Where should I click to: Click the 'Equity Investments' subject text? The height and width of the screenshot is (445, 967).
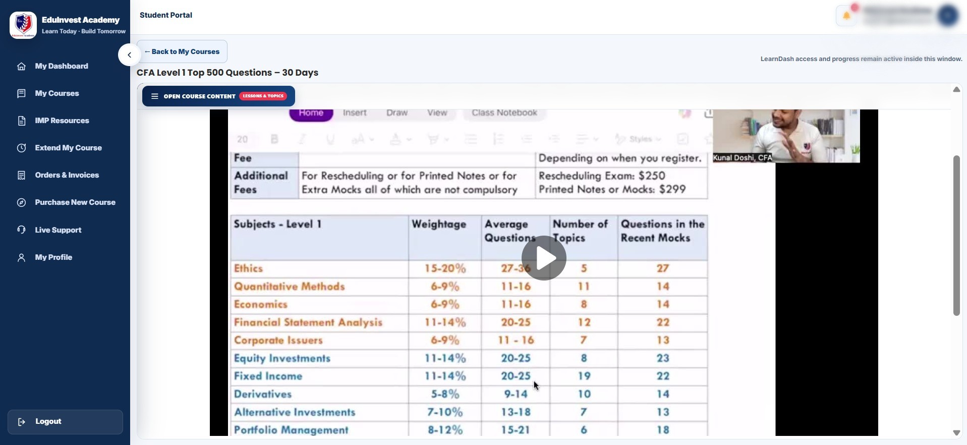[282, 359]
